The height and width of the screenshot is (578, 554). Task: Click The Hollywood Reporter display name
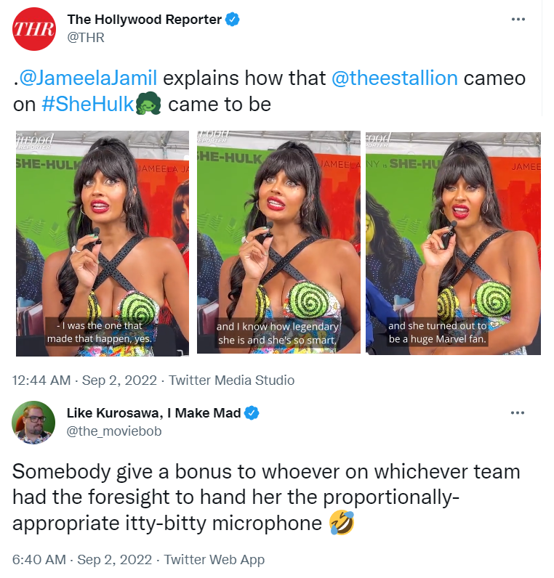click(x=144, y=20)
